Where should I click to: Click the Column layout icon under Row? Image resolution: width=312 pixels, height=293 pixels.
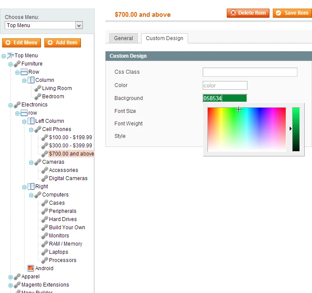[31, 80]
